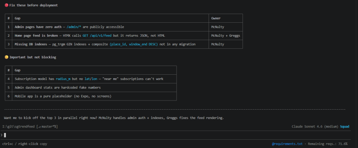Click the git branch icon before master

click(40, 126)
